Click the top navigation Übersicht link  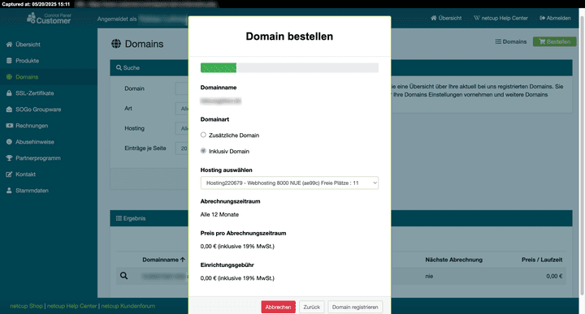click(x=446, y=18)
